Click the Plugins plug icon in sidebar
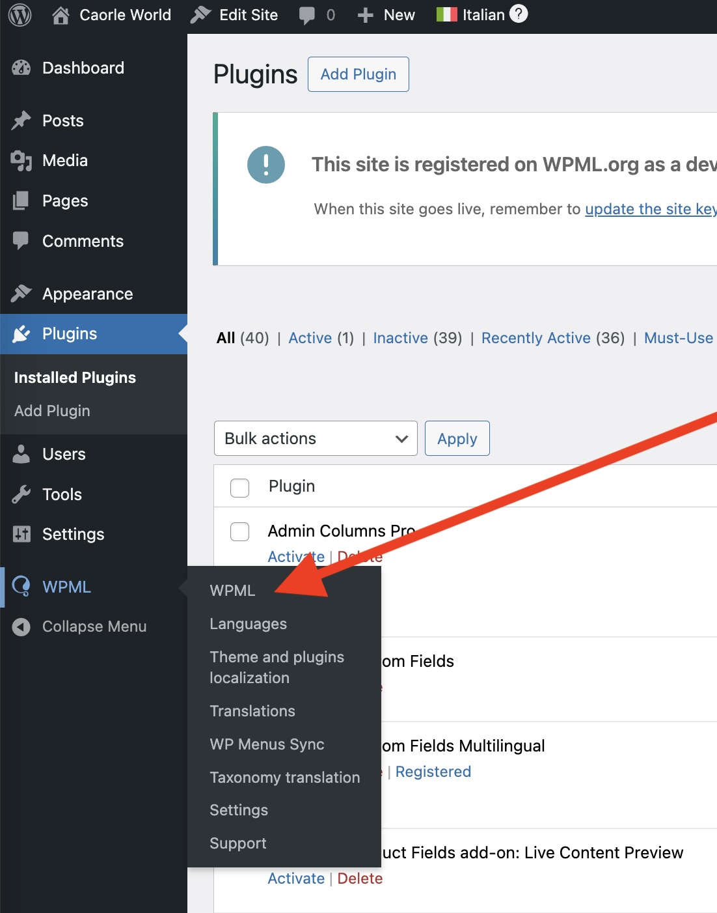 (x=21, y=334)
